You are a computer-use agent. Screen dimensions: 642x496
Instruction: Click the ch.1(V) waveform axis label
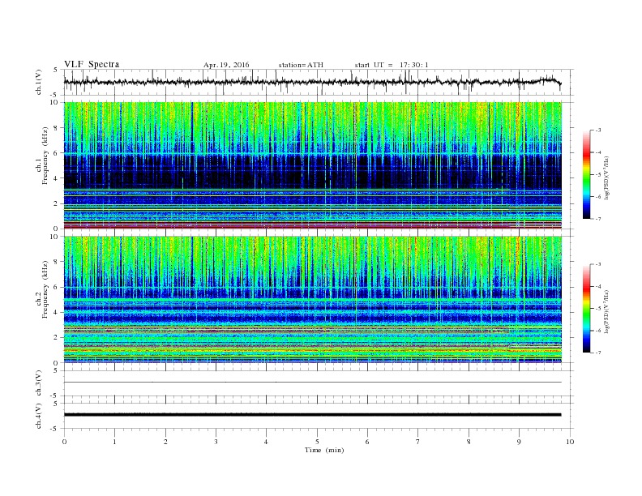[x=39, y=82]
